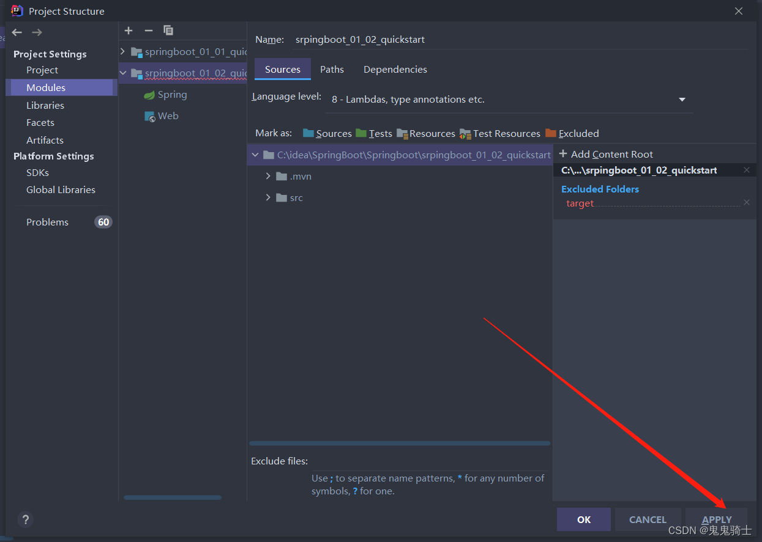Viewport: 762px width, 542px height.
Task: Click the forward navigation arrow
Action: (x=37, y=32)
